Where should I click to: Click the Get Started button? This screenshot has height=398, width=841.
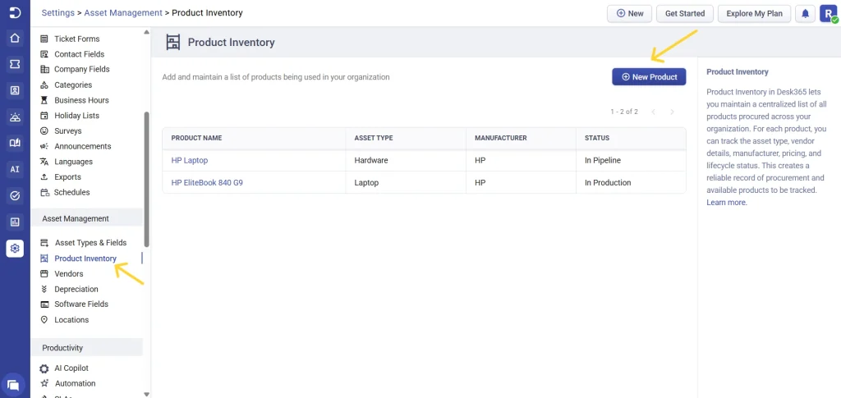pyautogui.click(x=685, y=13)
